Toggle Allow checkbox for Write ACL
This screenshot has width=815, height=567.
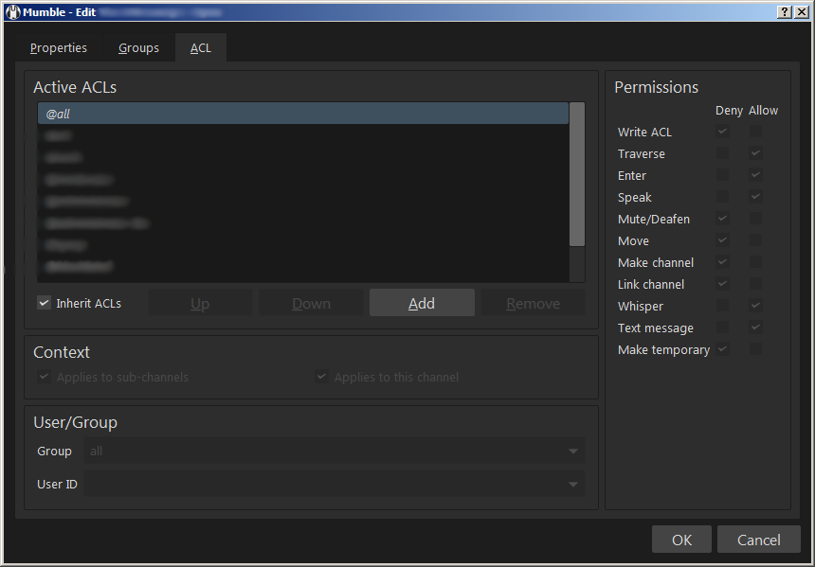755,132
